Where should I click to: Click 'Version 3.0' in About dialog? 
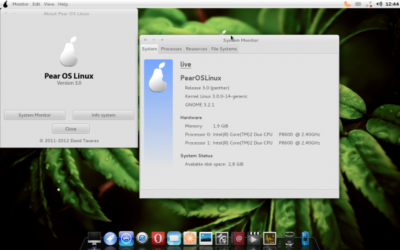point(69,83)
